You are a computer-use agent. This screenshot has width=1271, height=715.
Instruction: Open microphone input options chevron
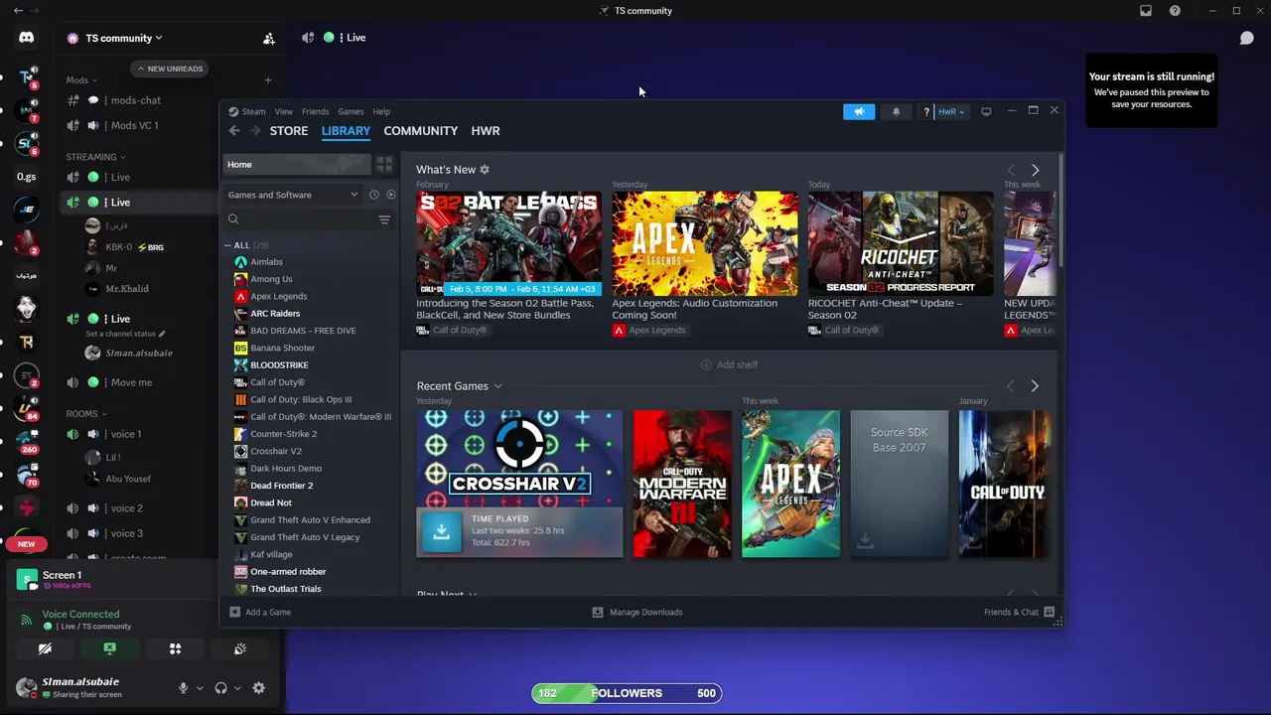tap(200, 688)
